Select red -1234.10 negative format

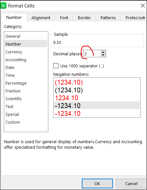click(97, 114)
